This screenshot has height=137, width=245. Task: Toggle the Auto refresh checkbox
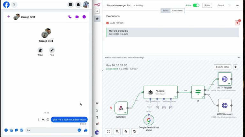[x=108, y=23]
